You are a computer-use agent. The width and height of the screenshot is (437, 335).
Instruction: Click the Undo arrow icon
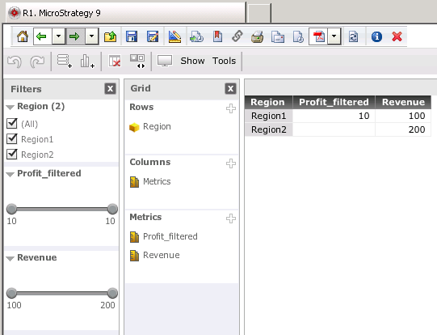point(15,61)
